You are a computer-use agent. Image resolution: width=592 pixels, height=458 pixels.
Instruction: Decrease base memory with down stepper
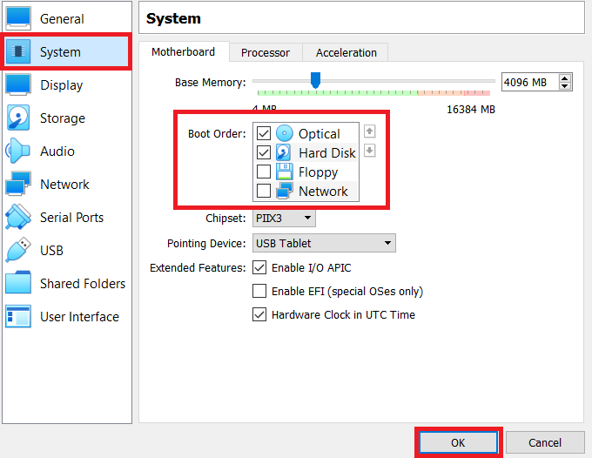click(564, 86)
